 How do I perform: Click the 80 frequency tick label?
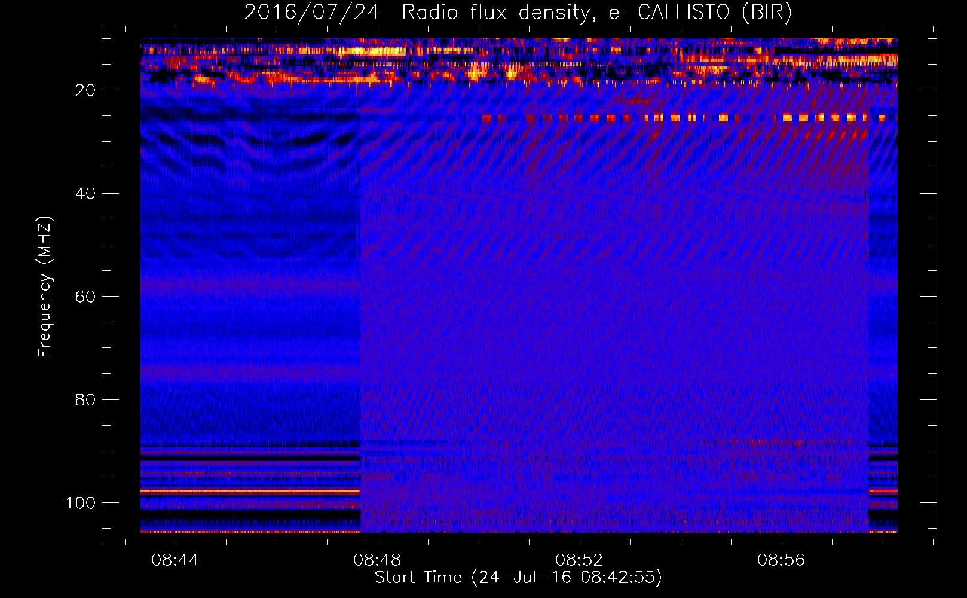click(x=85, y=399)
